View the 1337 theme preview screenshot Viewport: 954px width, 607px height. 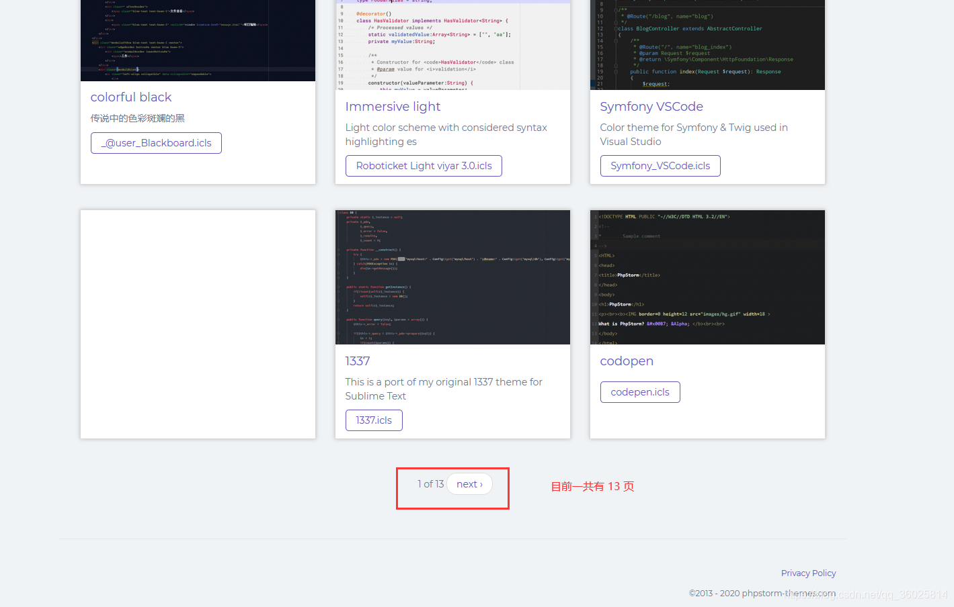click(452, 277)
